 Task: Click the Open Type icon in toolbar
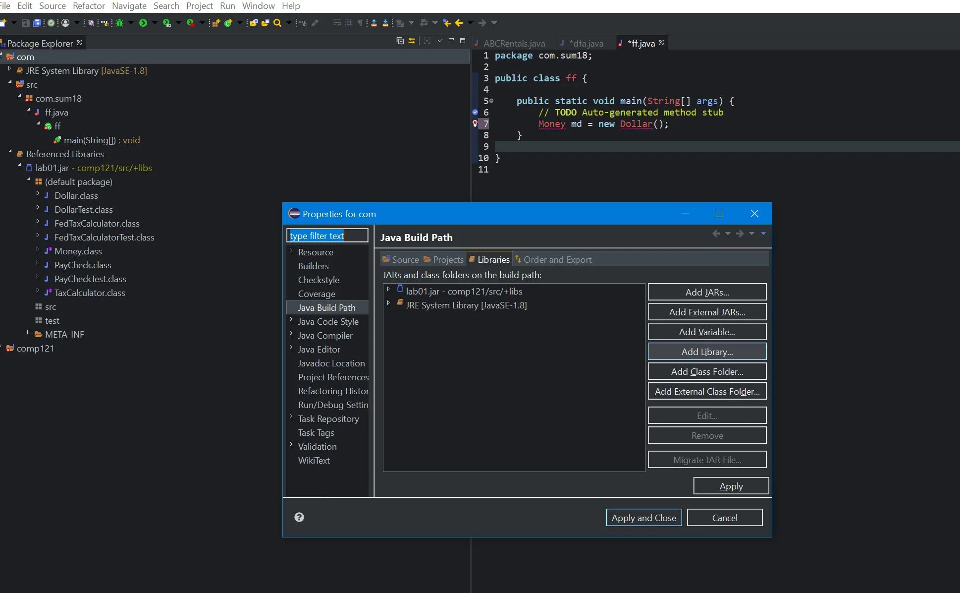254,23
